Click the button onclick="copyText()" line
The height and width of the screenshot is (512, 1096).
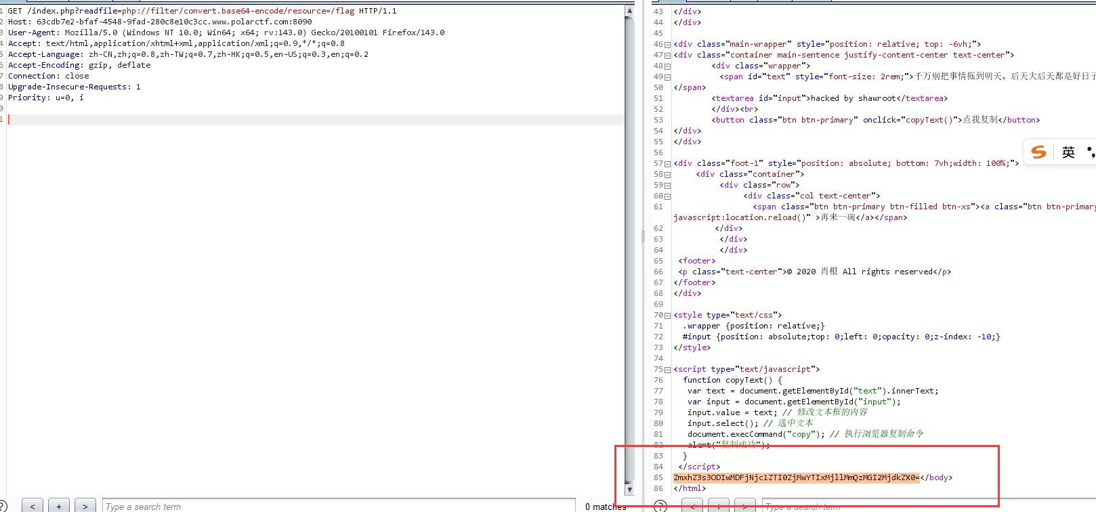pyautogui.click(x=876, y=120)
